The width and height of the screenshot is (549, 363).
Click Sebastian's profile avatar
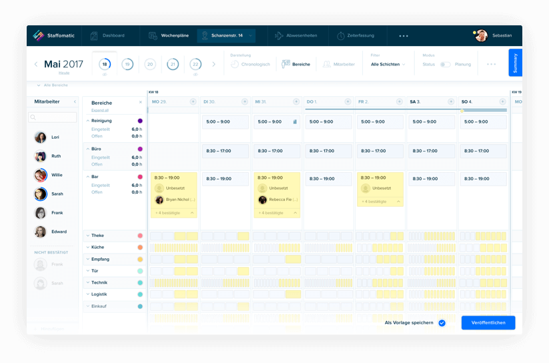pyautogui.click(x=481, y=35)
